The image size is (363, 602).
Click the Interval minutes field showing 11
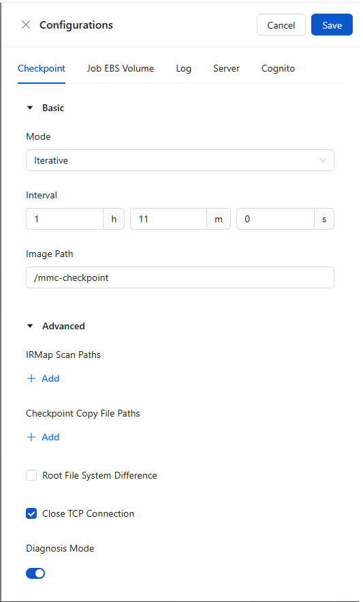click(169, 220)
